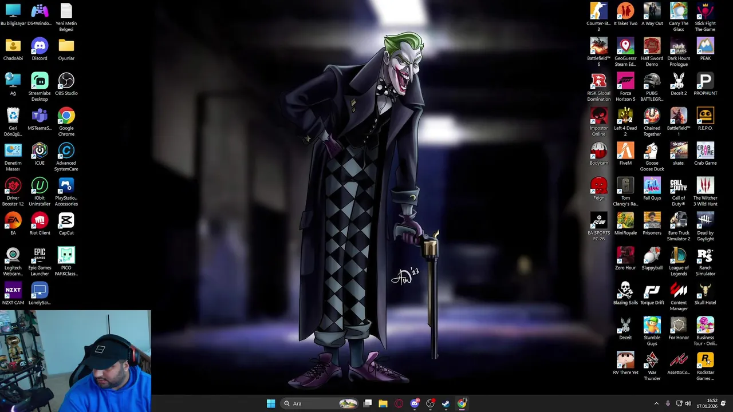The width and height of the screenshot is (733, 412).
Task: Expand hidden system tray icons
Action: point(656,403)
